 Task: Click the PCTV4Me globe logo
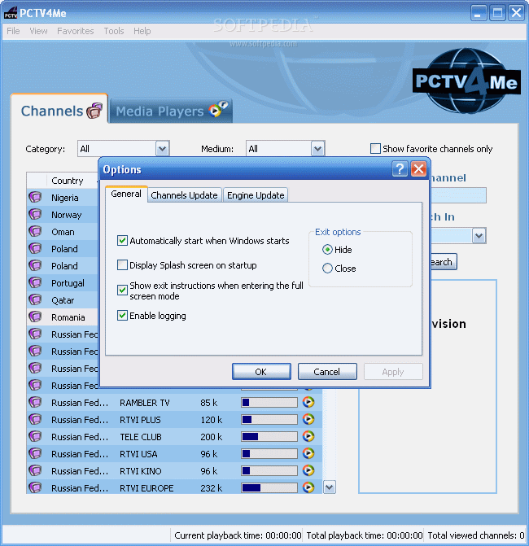pos(466,81)
